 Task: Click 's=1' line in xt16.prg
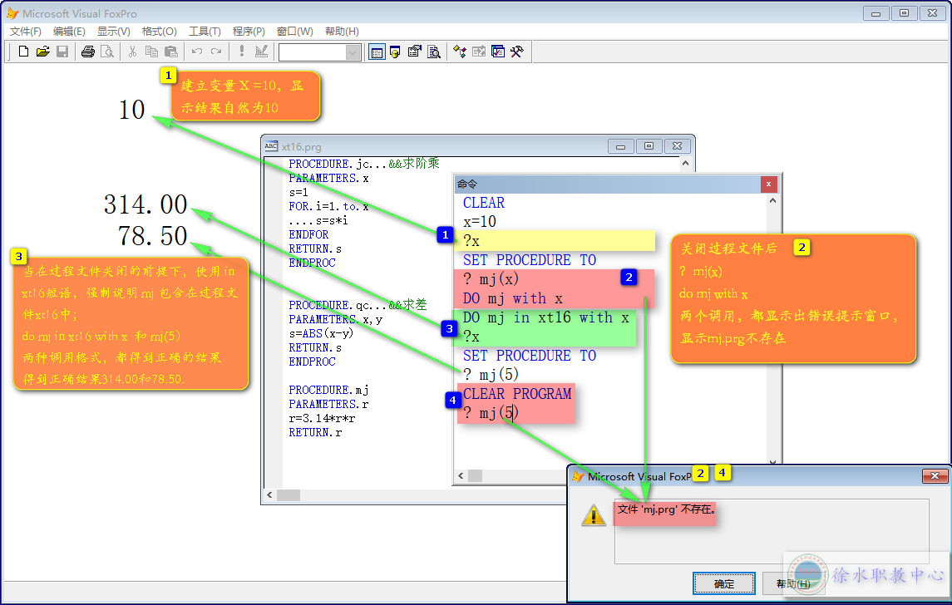coord(298,192)
